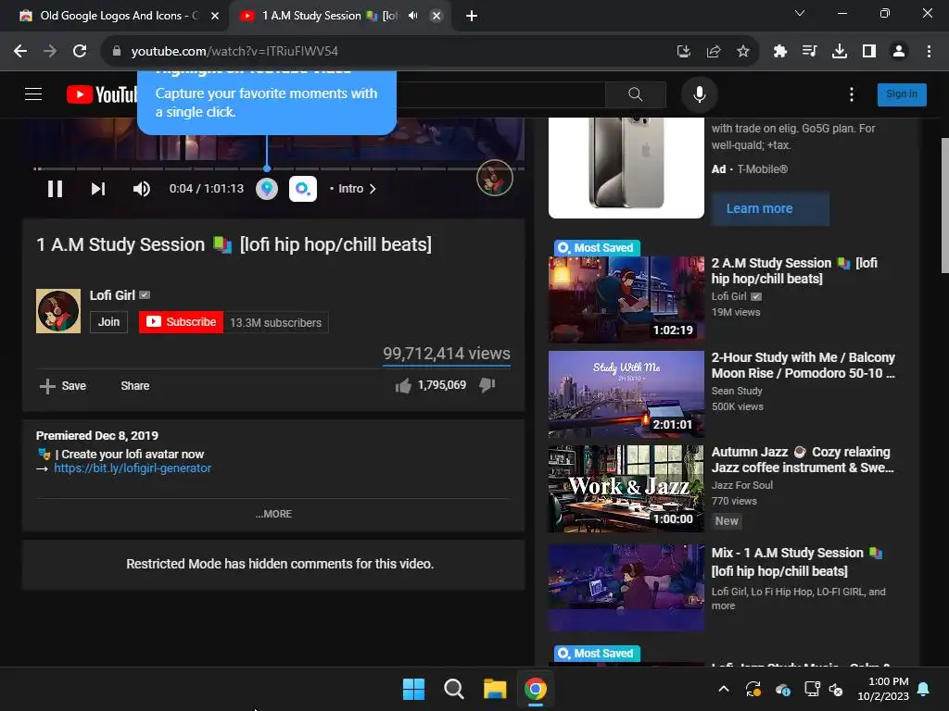
Task: Click the white screenshot capture icon in player
Action: click(303, 189)
